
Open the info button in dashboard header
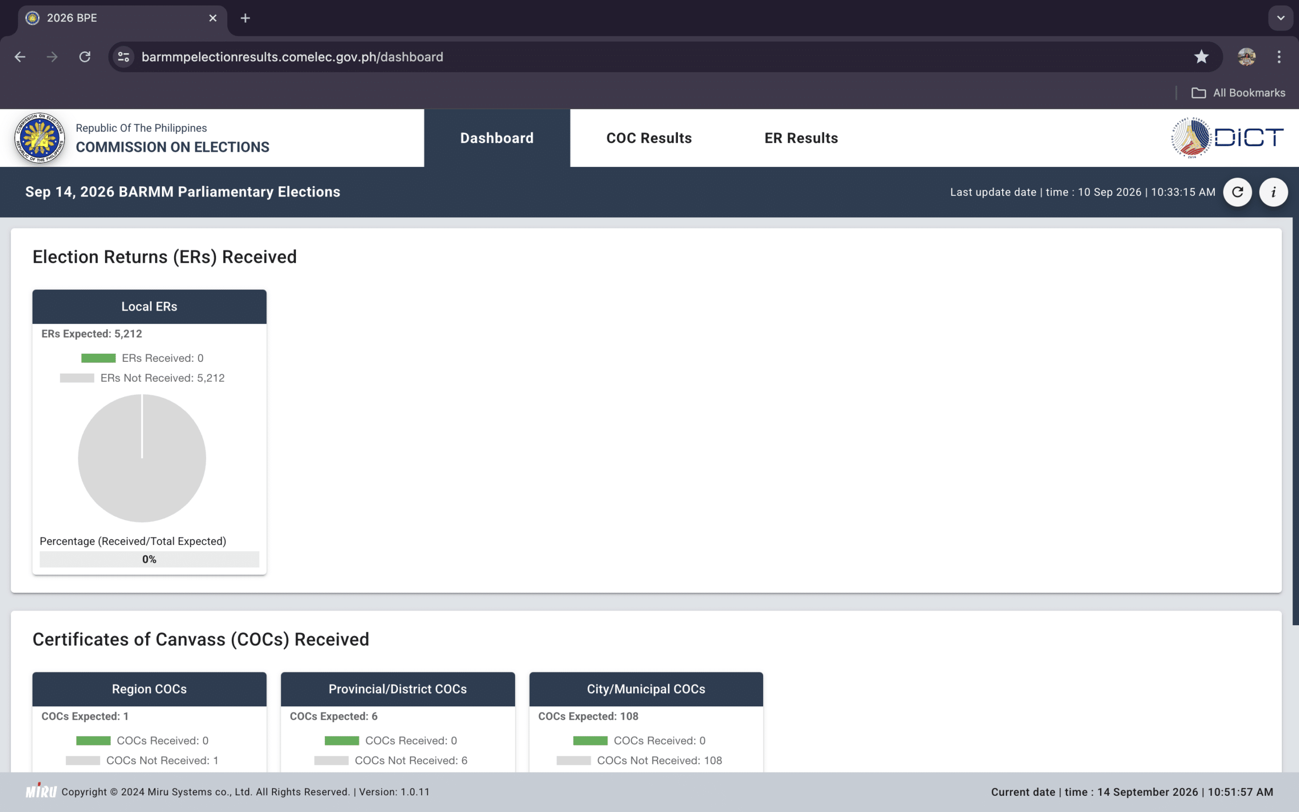tap(1273, 192)
